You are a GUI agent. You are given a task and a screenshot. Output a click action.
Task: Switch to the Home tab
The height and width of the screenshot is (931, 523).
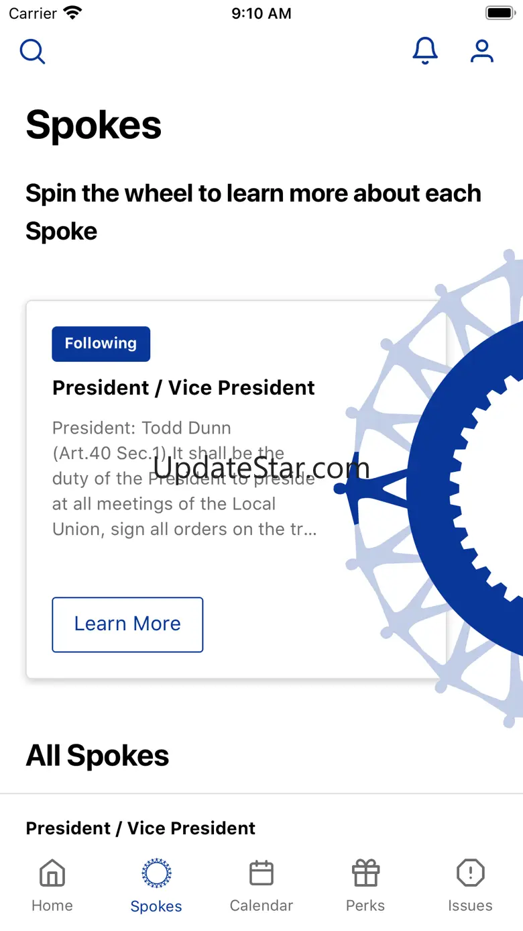(x=52, y=885)
